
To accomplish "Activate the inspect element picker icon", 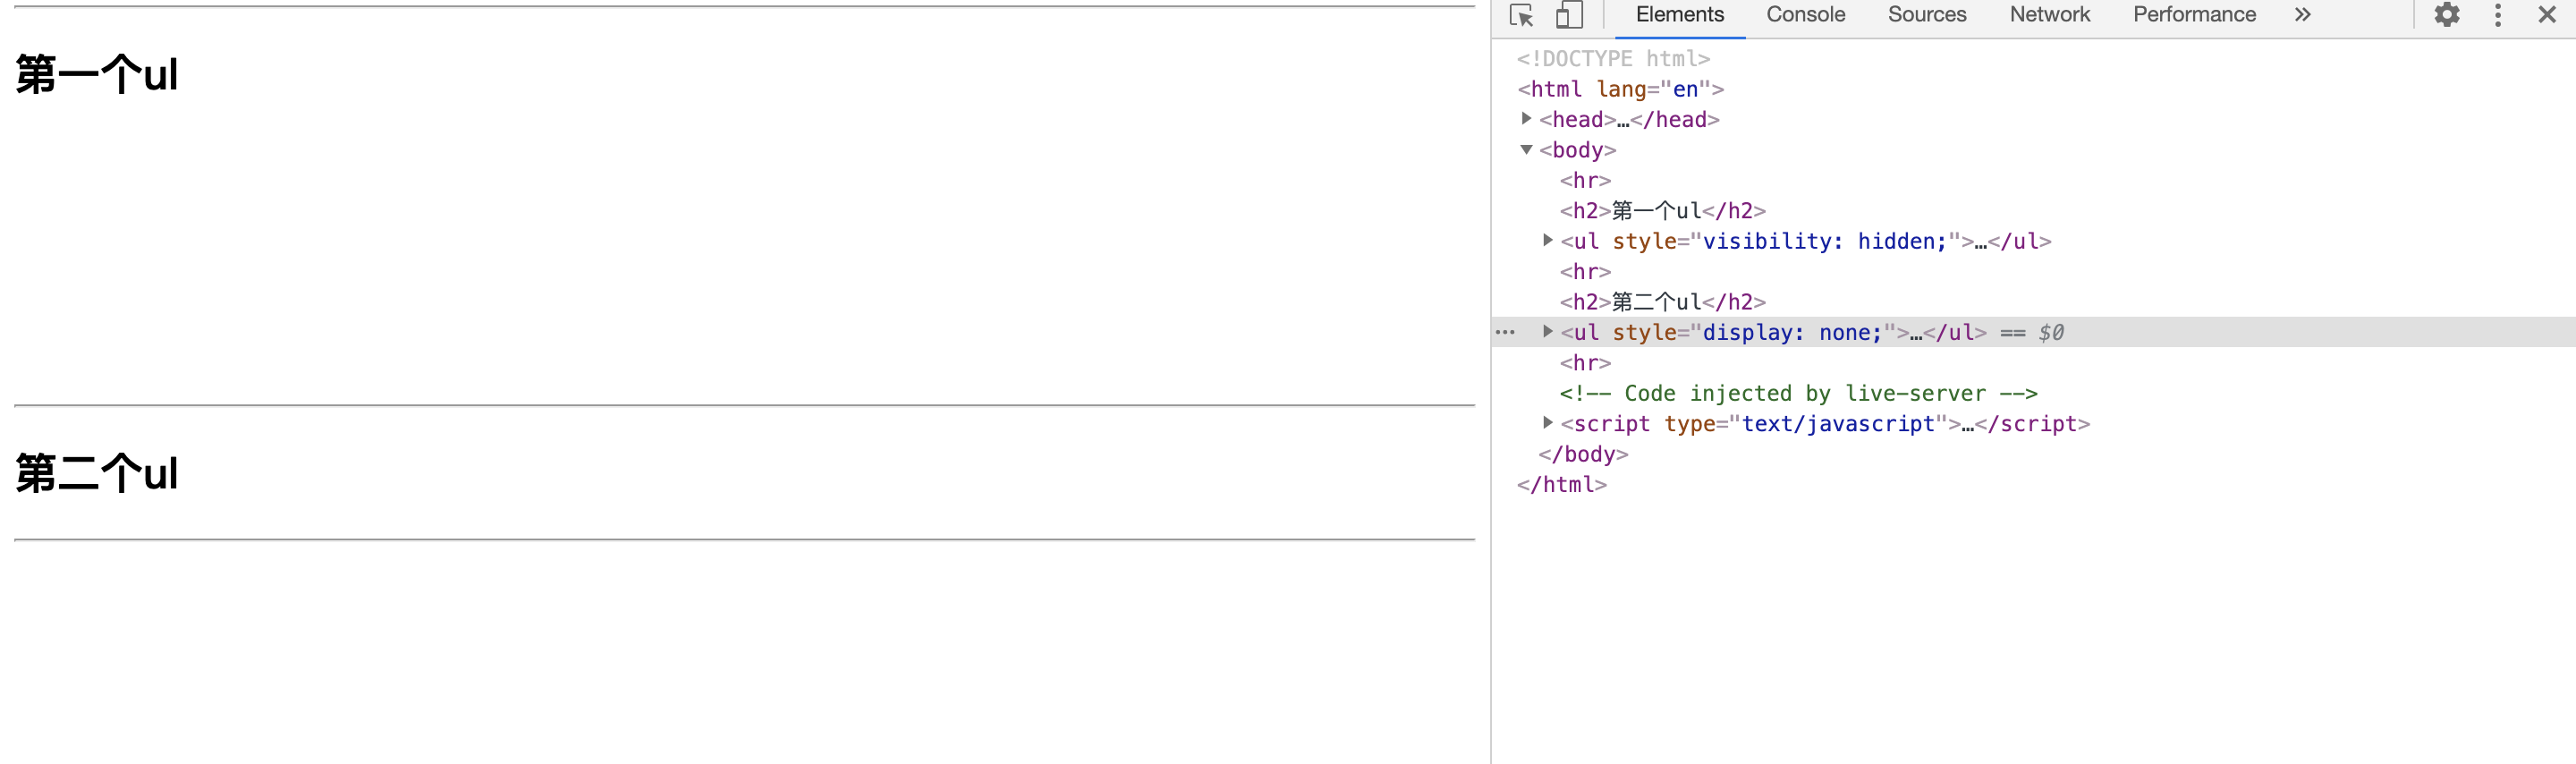I will (x=1521, y=15).
